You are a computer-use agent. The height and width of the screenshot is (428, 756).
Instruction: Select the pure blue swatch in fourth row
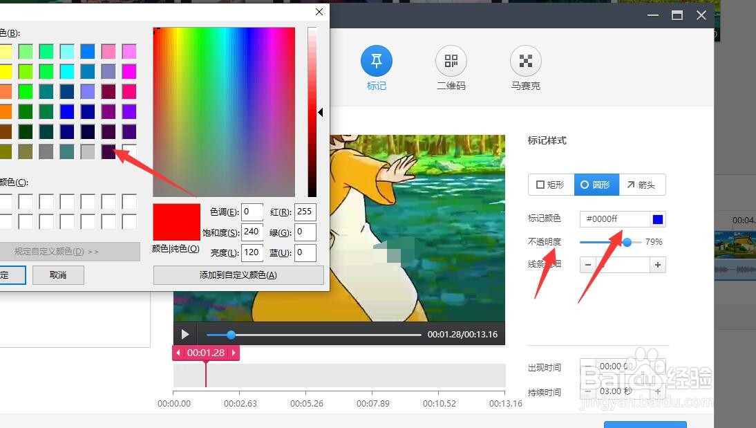point(67,111)
